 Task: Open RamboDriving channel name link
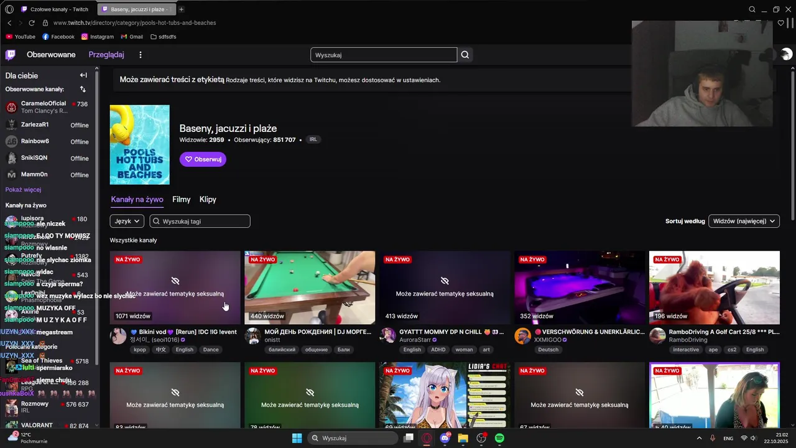(688, 340)
